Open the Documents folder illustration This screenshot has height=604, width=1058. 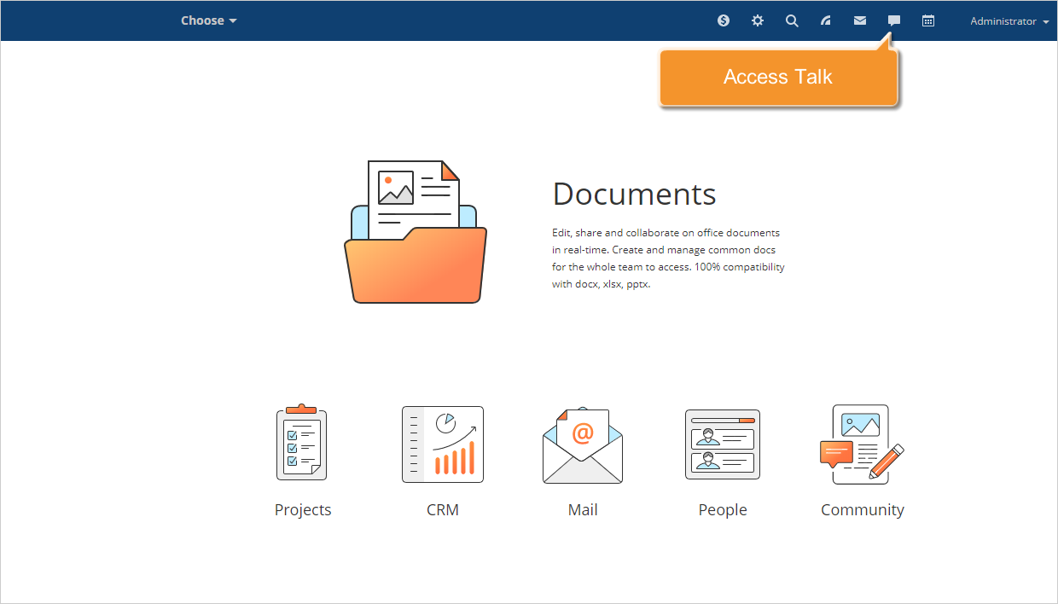pyautogui.click(x=416, y=232)
